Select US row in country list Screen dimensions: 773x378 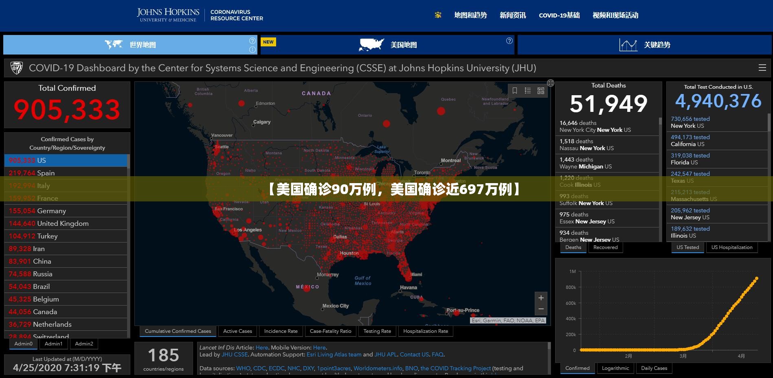66,160
